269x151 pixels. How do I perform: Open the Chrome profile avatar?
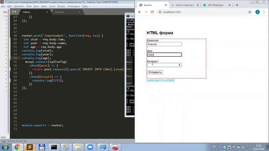258,12
